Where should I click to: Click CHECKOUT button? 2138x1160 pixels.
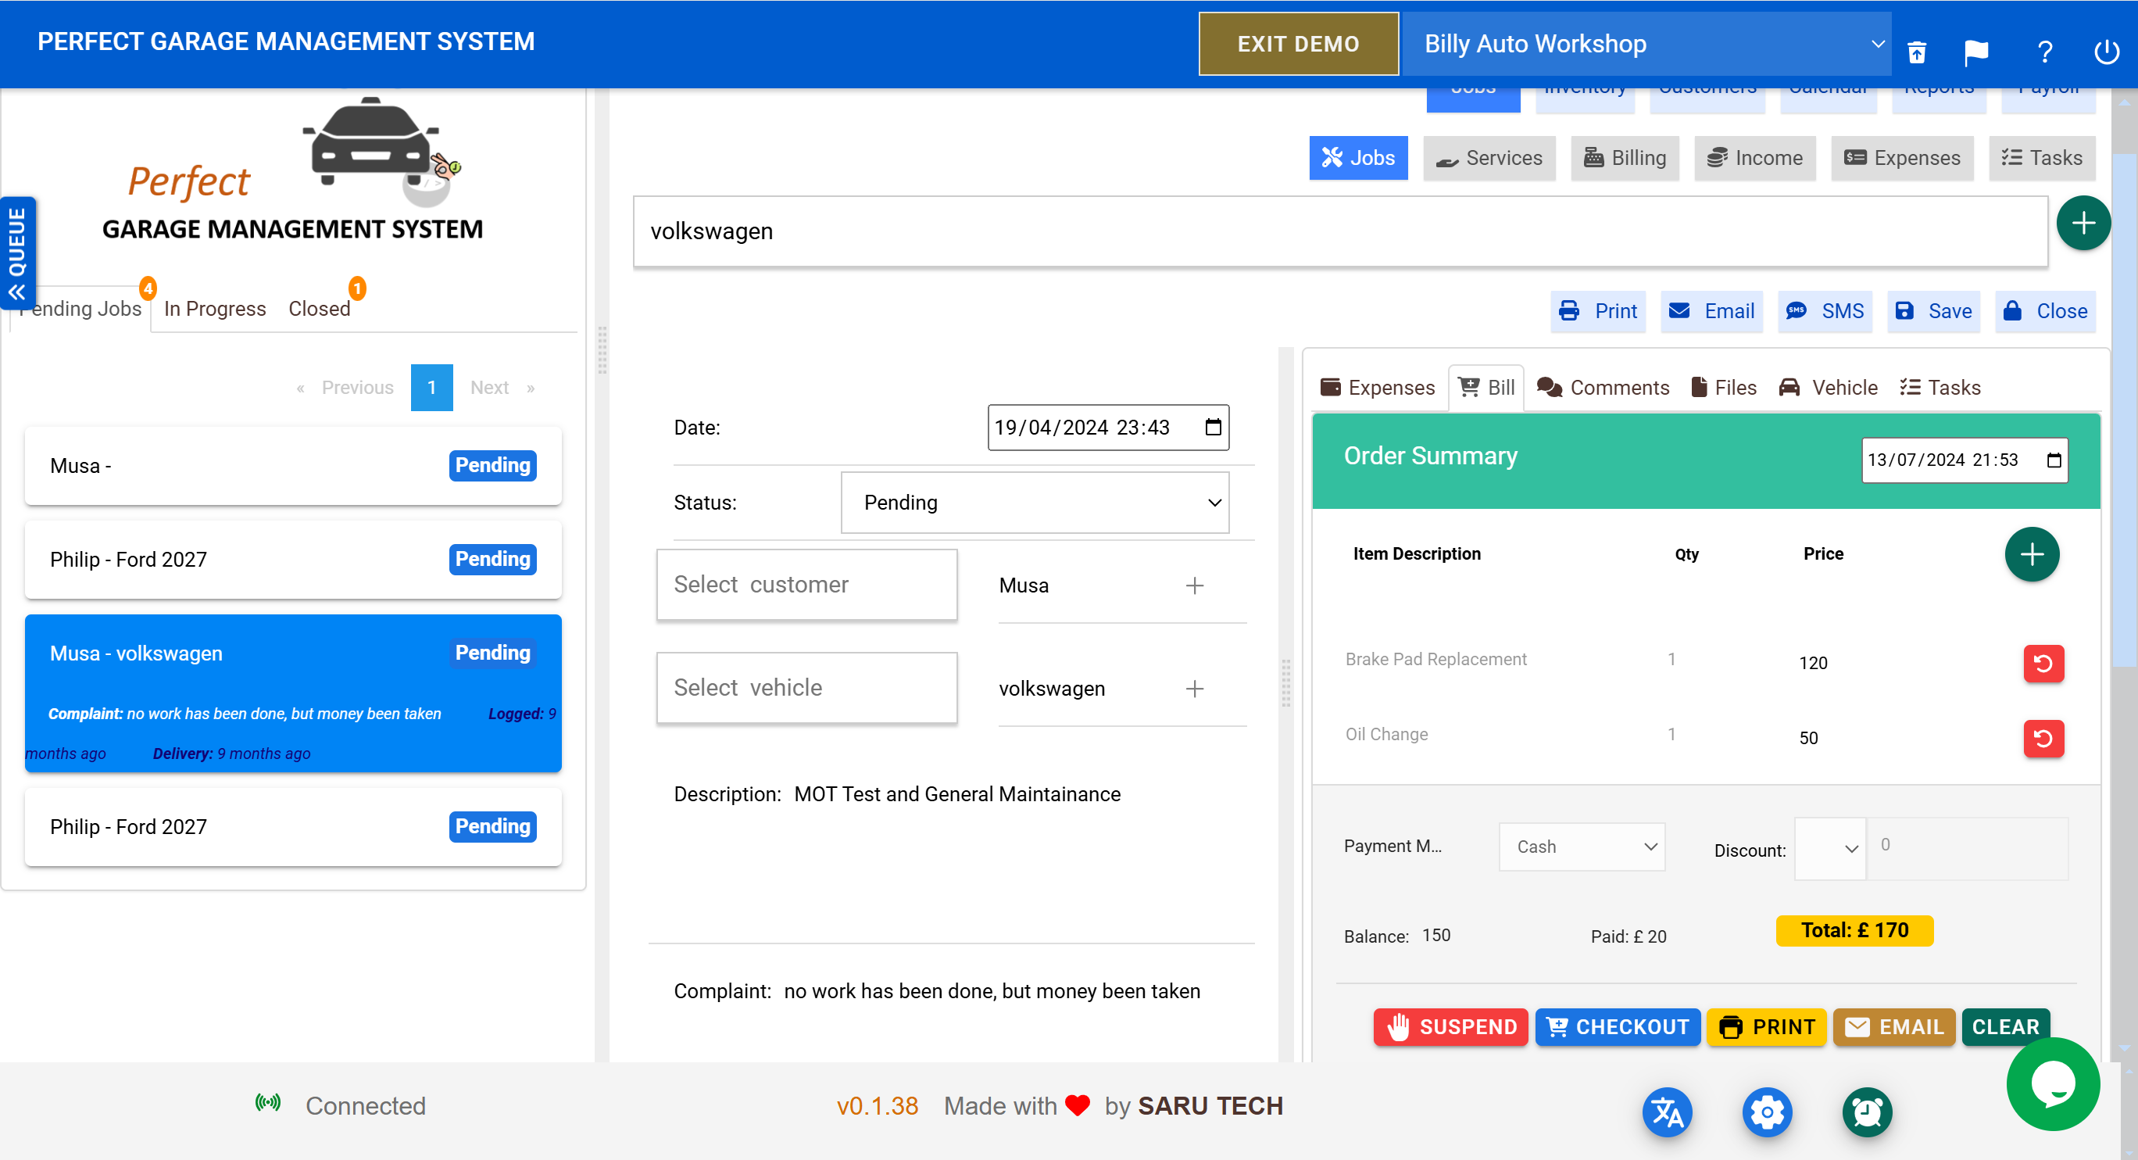click(x=1618, y=1027)
